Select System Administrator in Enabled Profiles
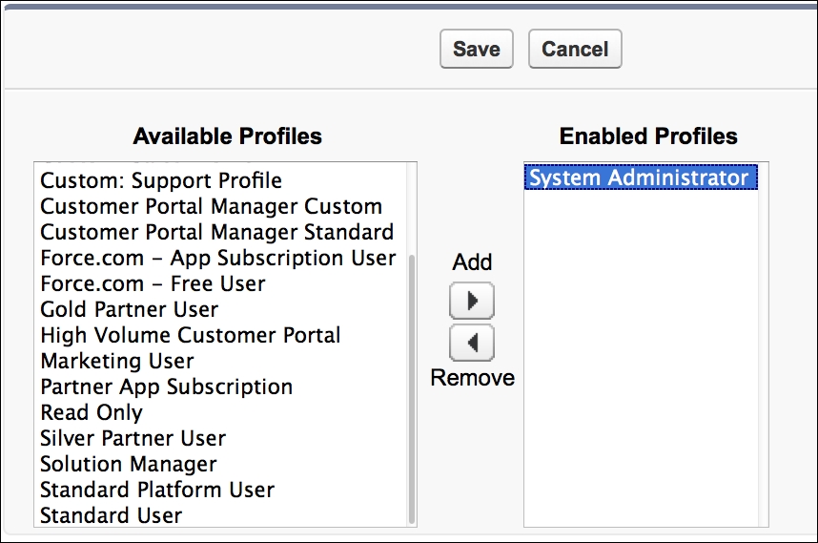The width and height of the screenshot is (818, 543). (639, 178)
